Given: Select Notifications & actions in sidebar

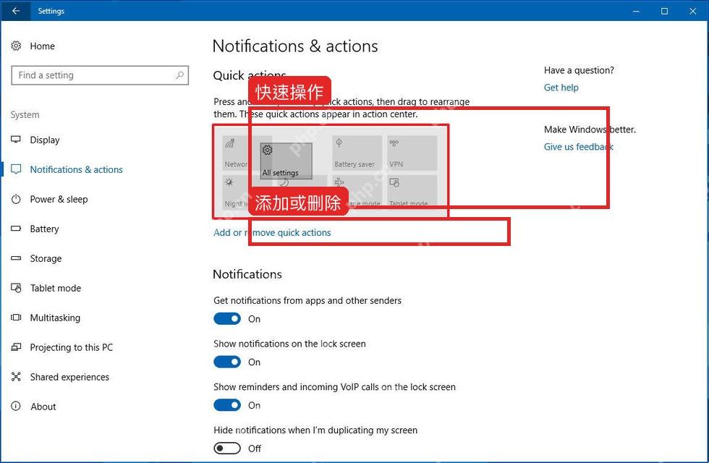Looking at the screenshot, I should (77, 169).
